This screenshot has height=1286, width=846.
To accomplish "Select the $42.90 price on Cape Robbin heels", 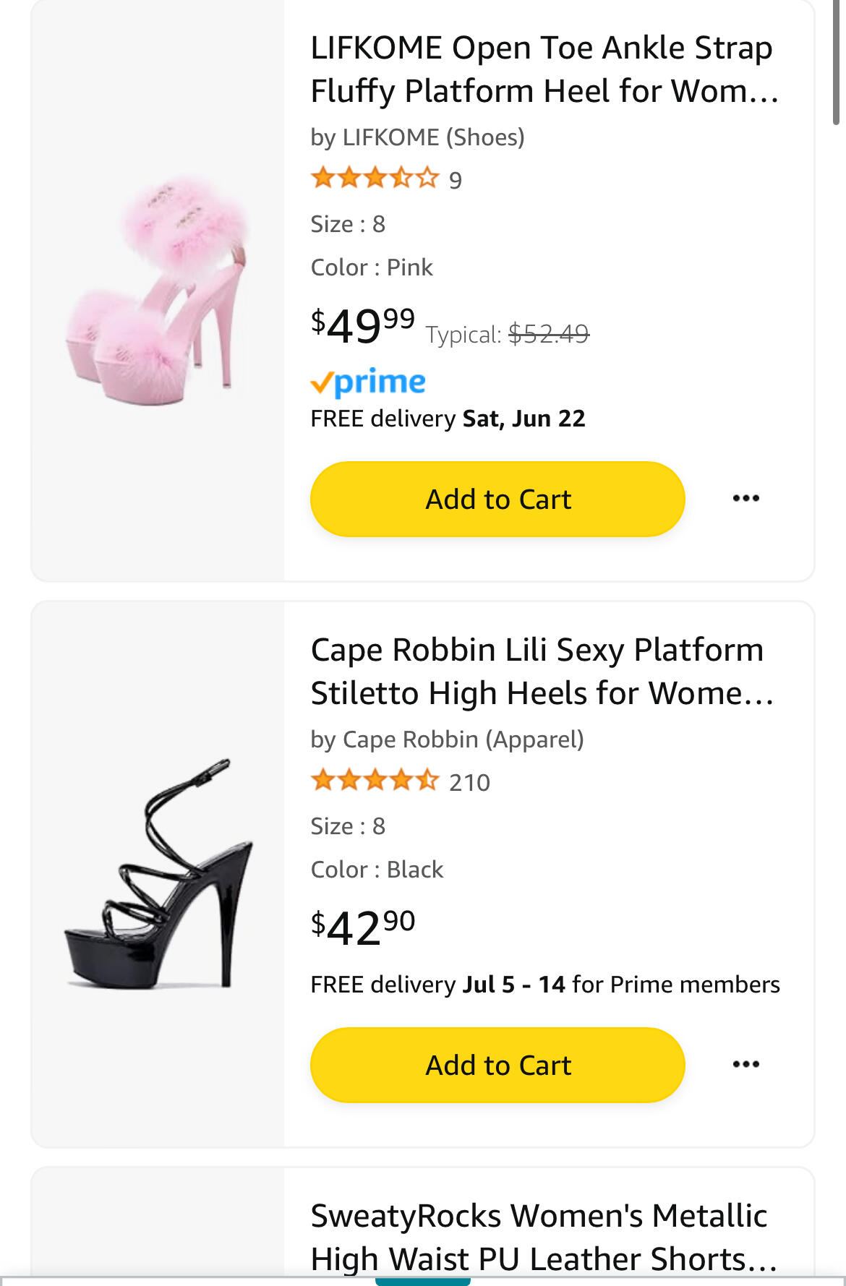I will 363,927.
